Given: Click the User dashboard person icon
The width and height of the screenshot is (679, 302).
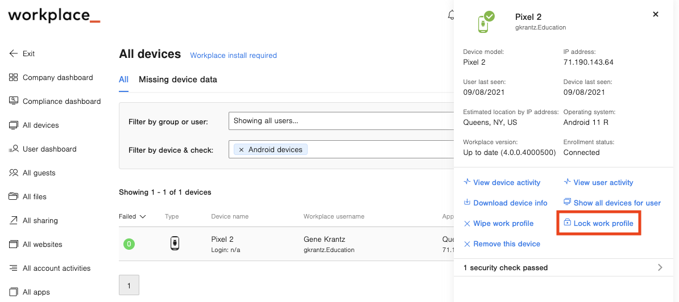Looking at the screenshot, I should click(x=14, y=149).
